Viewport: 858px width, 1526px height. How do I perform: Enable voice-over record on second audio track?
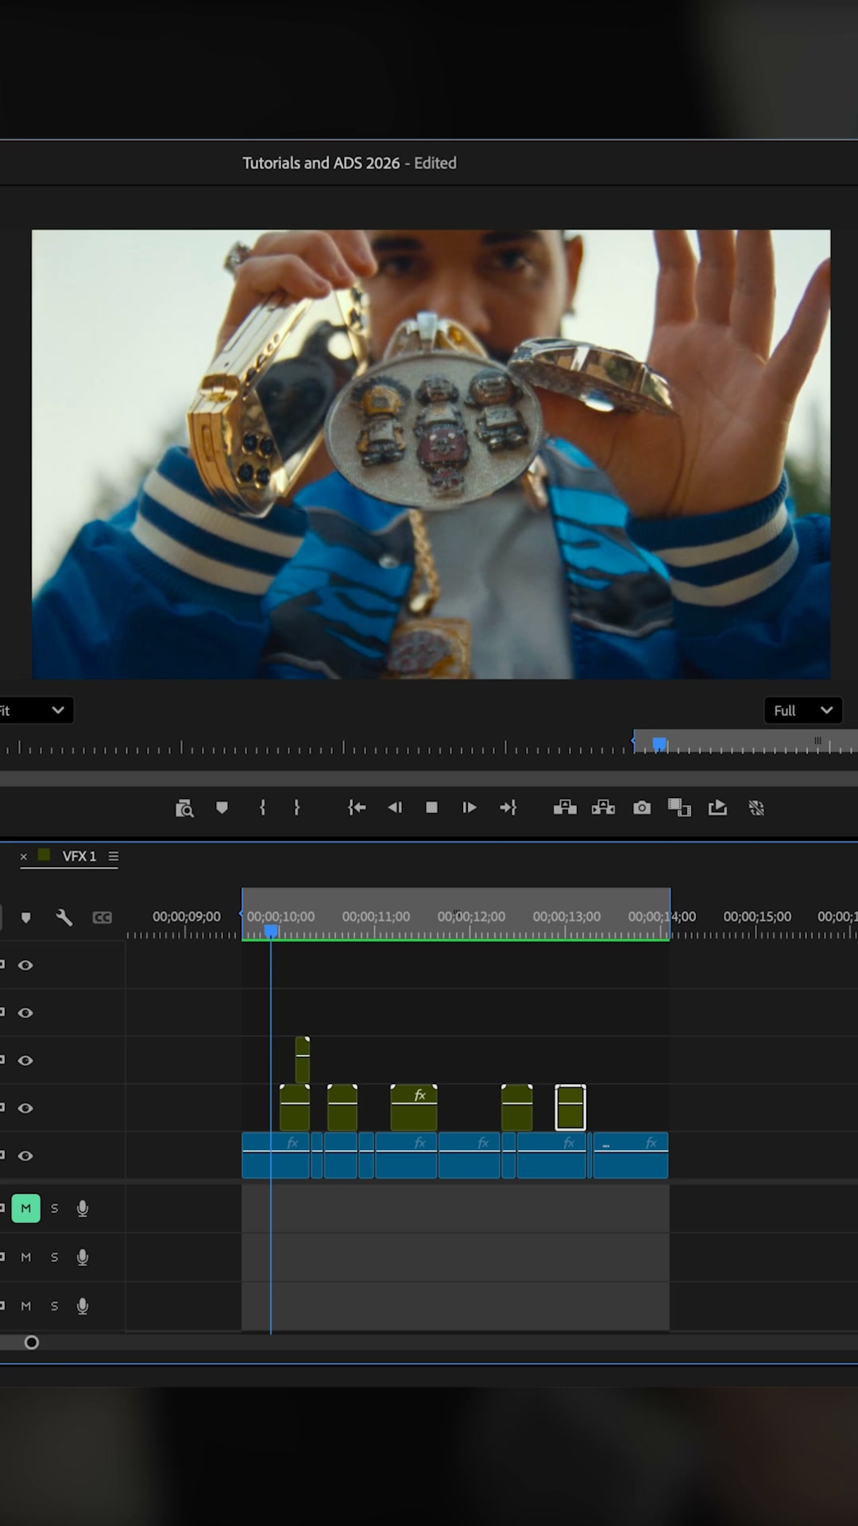click(x=82, y=1257)
